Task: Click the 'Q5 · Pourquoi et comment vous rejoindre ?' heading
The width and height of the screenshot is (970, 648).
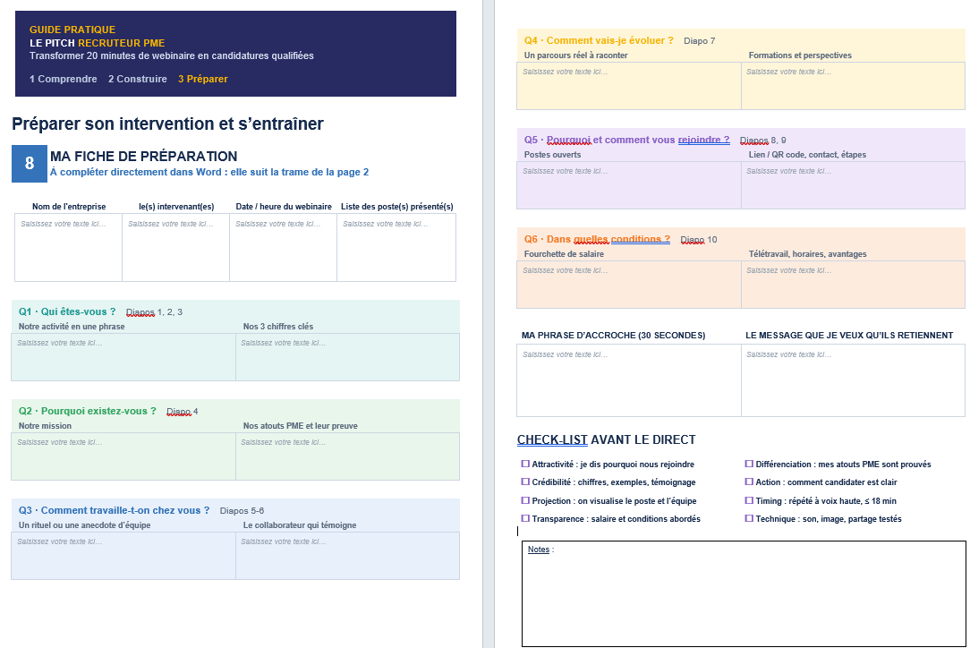Action: pos(626,140)
